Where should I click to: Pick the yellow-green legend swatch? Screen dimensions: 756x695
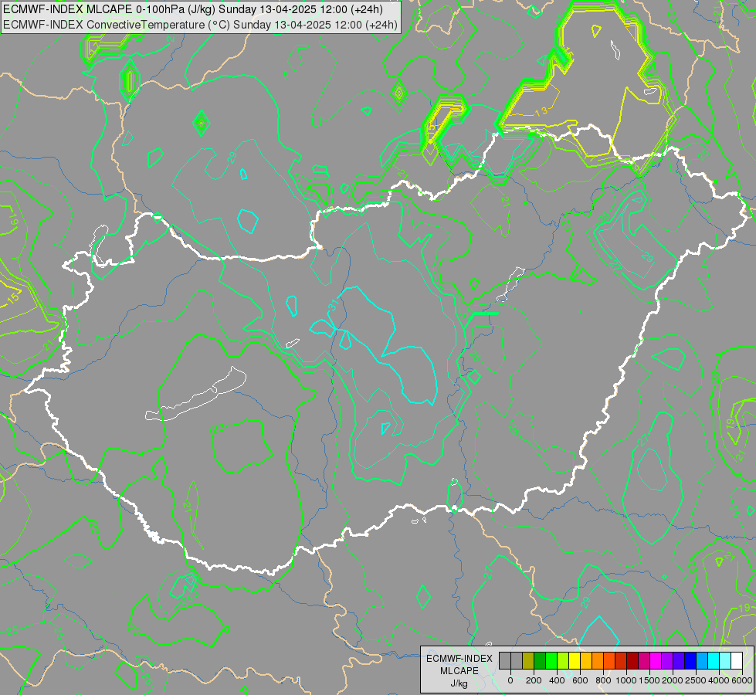click(x=563, y=660)
